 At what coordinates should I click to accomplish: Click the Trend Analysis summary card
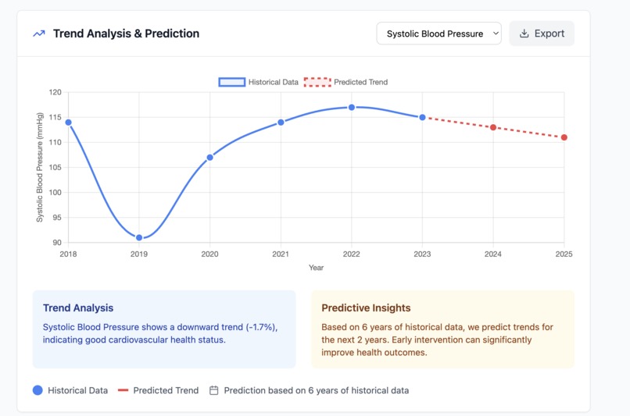164,329
